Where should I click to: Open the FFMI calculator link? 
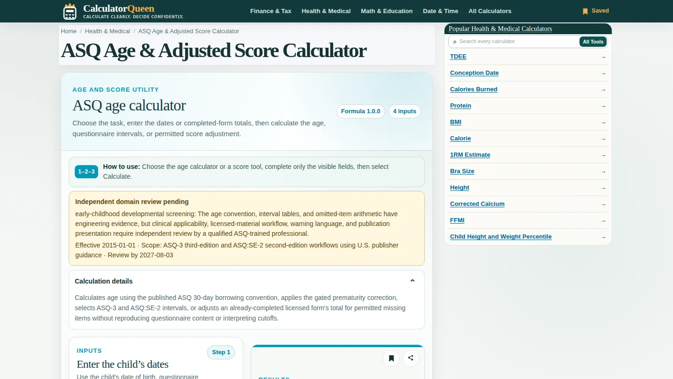pyautogui.click(x=457, y=220)
